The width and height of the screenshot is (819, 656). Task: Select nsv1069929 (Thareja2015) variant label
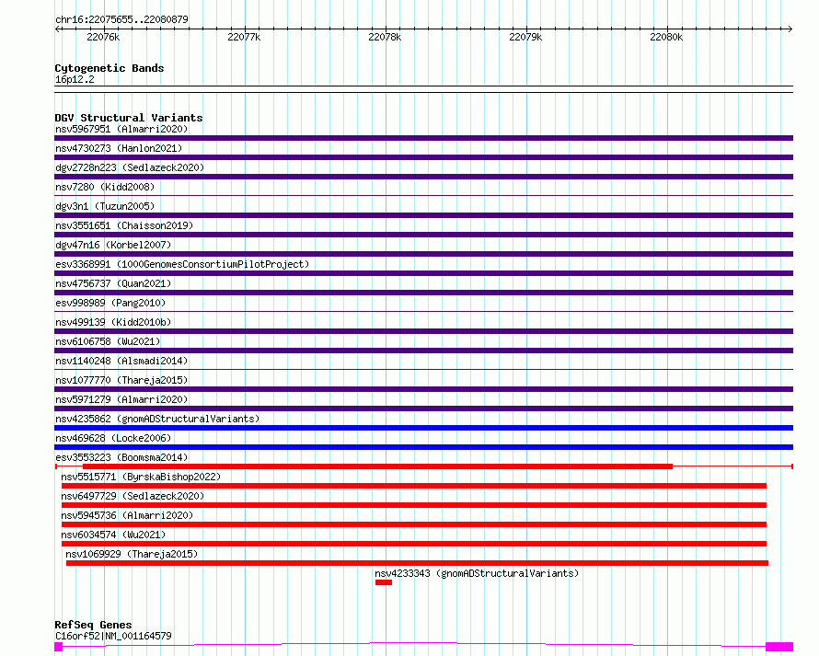(x=132, y=554)
